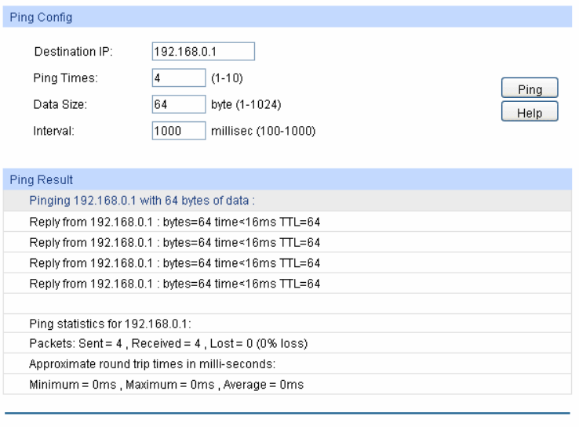Open Help for ping settings

coord(530,113)
